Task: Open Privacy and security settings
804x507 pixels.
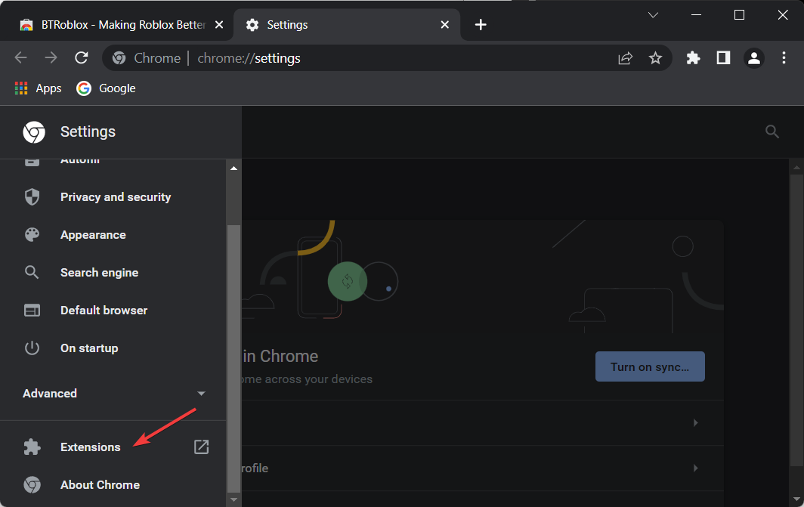Action: (113, 197)
